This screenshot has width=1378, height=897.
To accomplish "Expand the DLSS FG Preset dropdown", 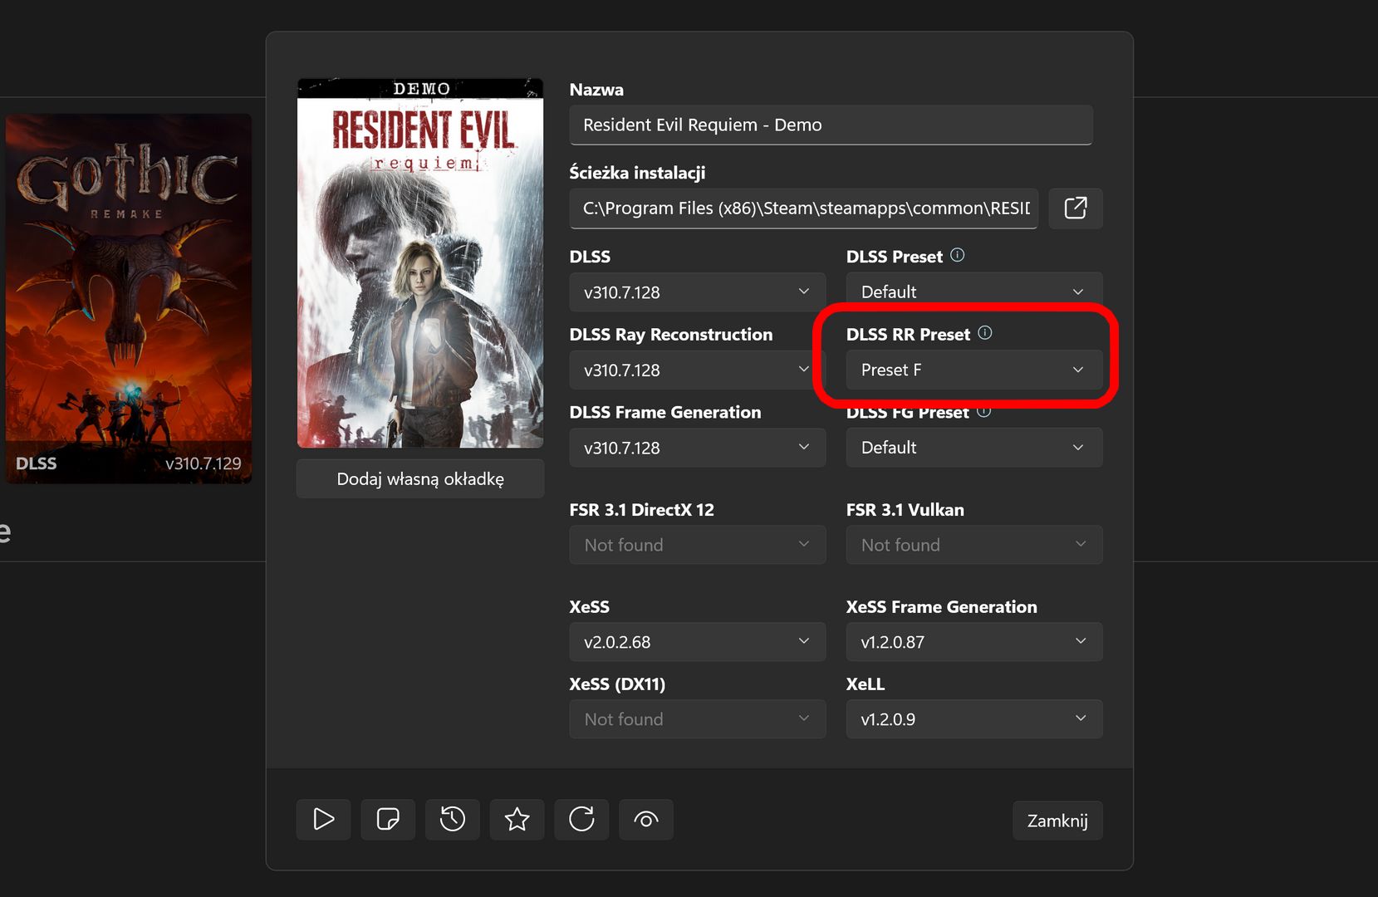I will pyautogui.click(x=974, y=448).
